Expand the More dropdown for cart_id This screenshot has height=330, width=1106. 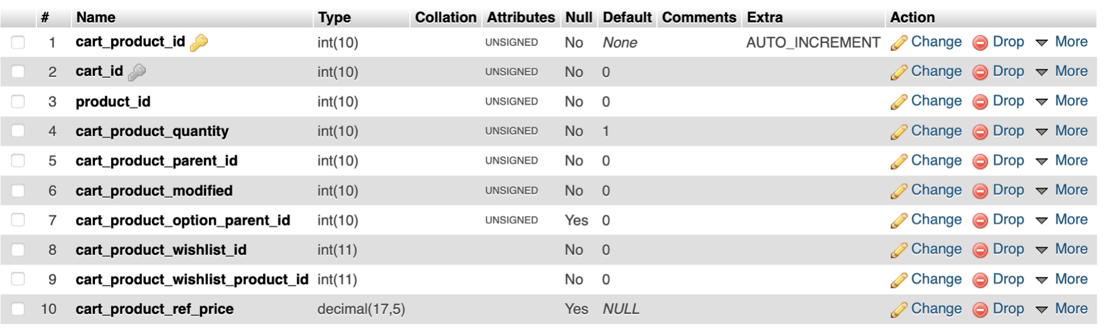point(1062,71)
